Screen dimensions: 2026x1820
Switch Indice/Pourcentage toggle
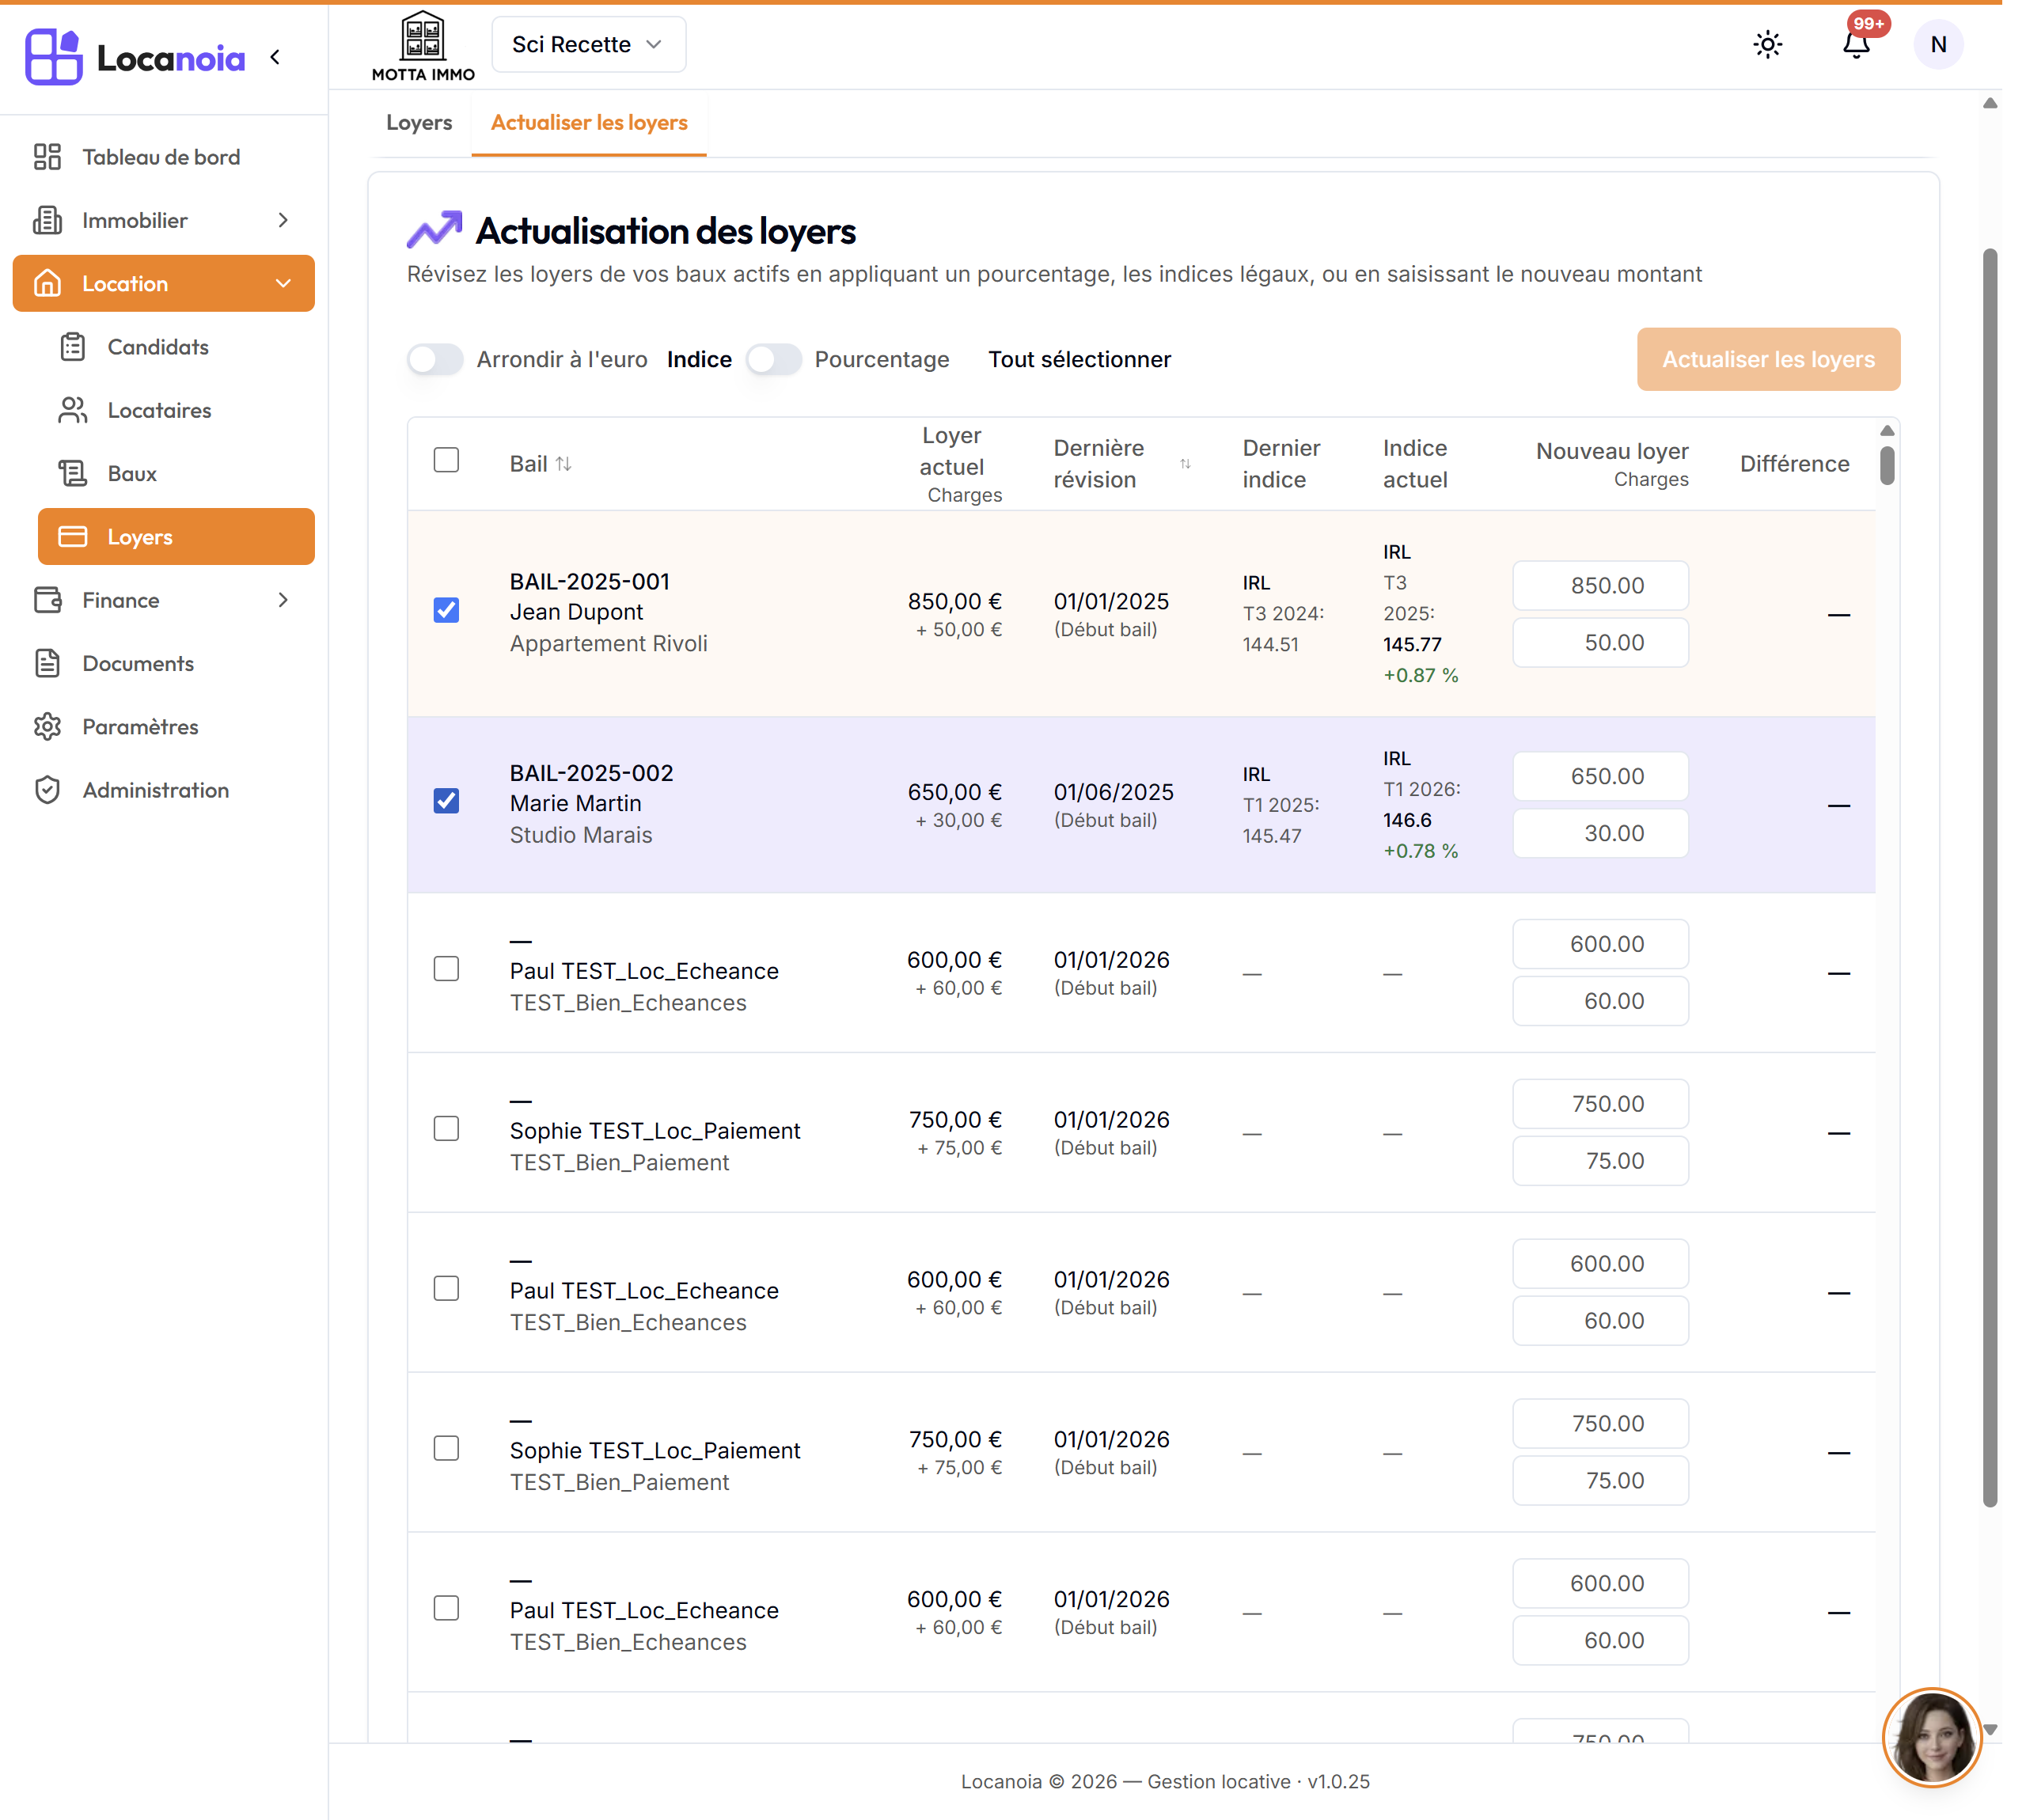pos(774,360)
